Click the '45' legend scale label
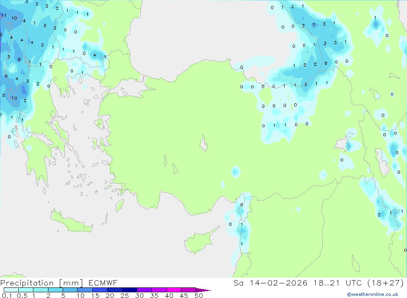This screenshot has width=407, height=298. point(184,296)
